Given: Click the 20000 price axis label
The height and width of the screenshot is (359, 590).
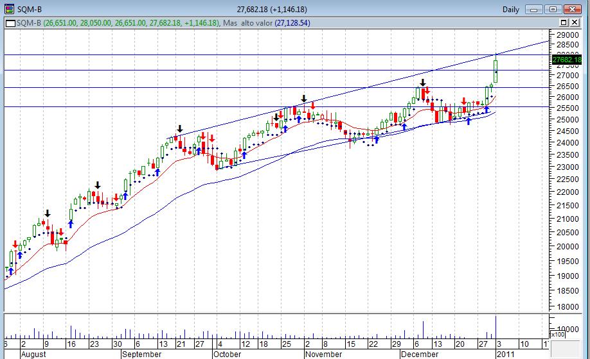Looking at the screenshot, I should coord(568,246).
